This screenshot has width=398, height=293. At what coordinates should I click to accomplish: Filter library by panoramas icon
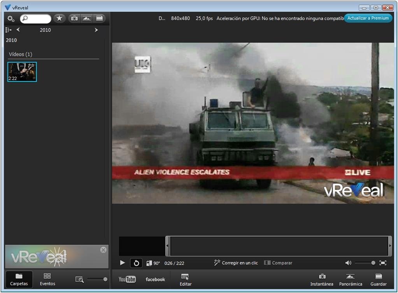click(x=86, y=18)
